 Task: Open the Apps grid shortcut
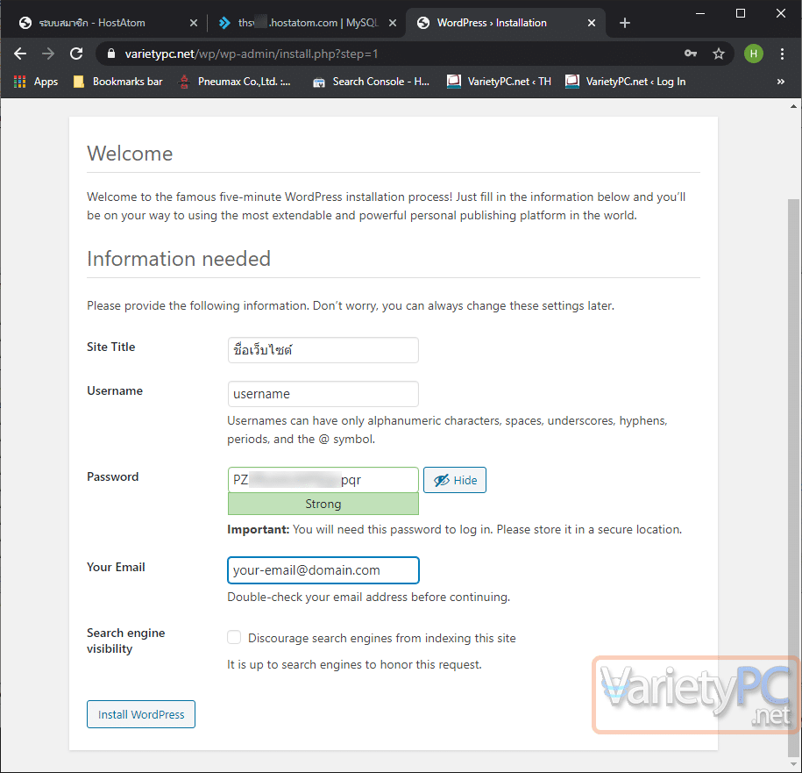point(36,82)
